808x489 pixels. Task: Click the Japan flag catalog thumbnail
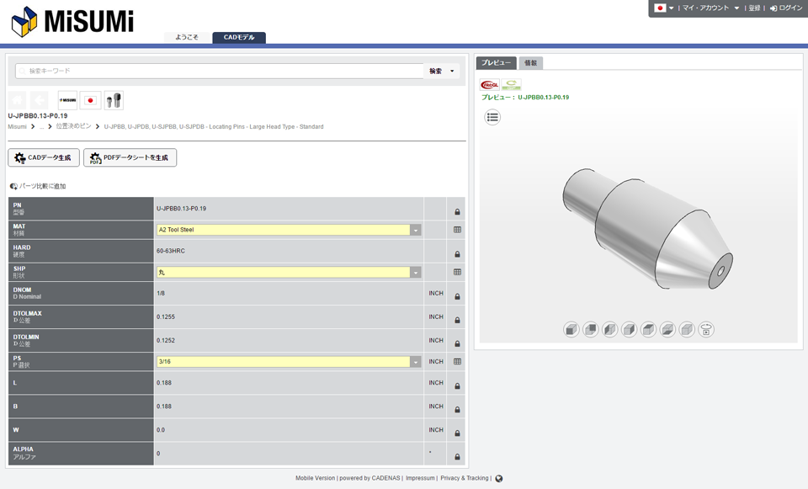click(90, 100)
